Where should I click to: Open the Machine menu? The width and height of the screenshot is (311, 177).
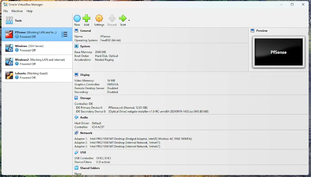(x=17, y=11)
